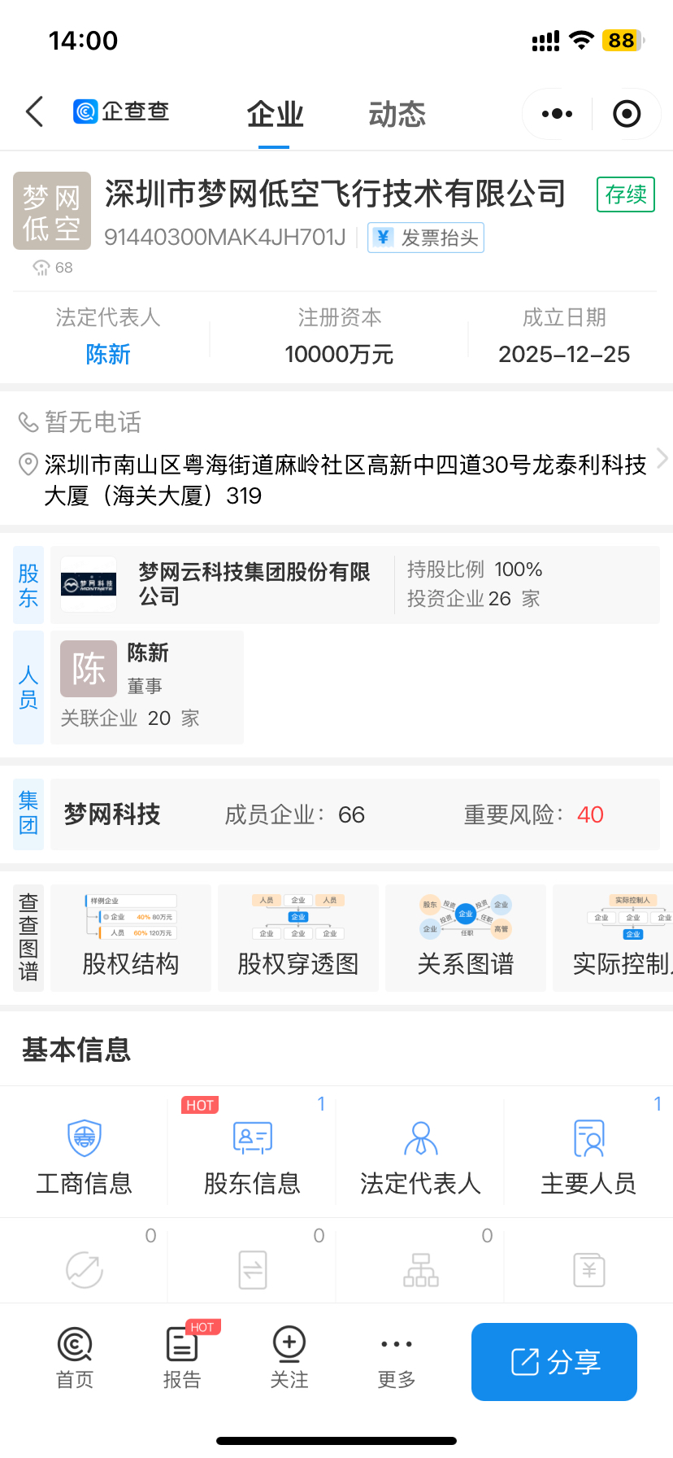Tap the Montnets shareholder logo
This screenshot has height=1458, width=673.
click(x=89, y=584)
